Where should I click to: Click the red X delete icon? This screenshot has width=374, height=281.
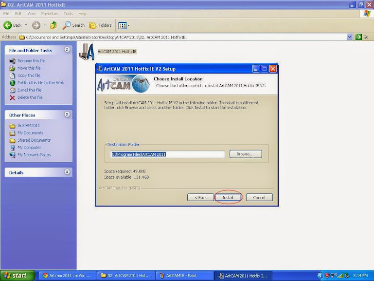tap(12, 98)
